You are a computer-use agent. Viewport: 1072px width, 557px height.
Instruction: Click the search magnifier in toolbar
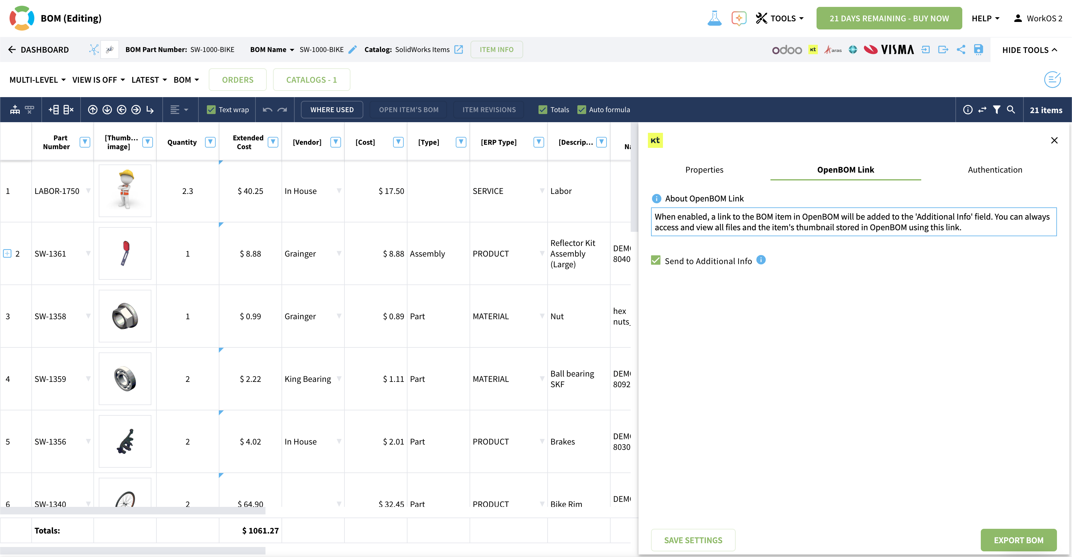point(1011,110)
